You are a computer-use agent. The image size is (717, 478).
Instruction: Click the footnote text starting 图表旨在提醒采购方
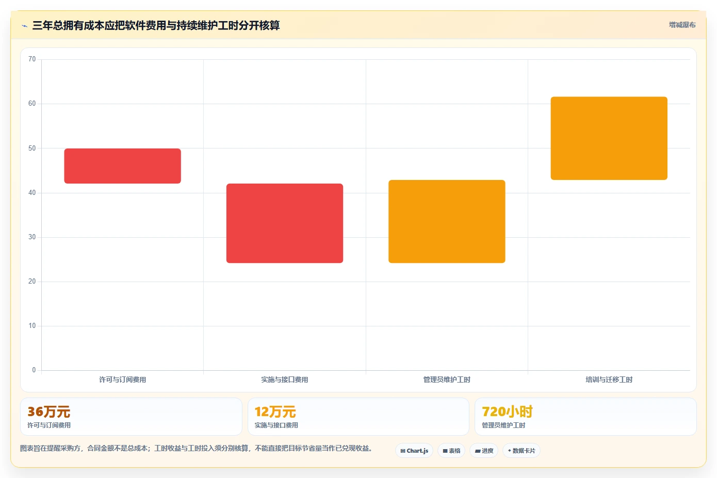[196, 449]
